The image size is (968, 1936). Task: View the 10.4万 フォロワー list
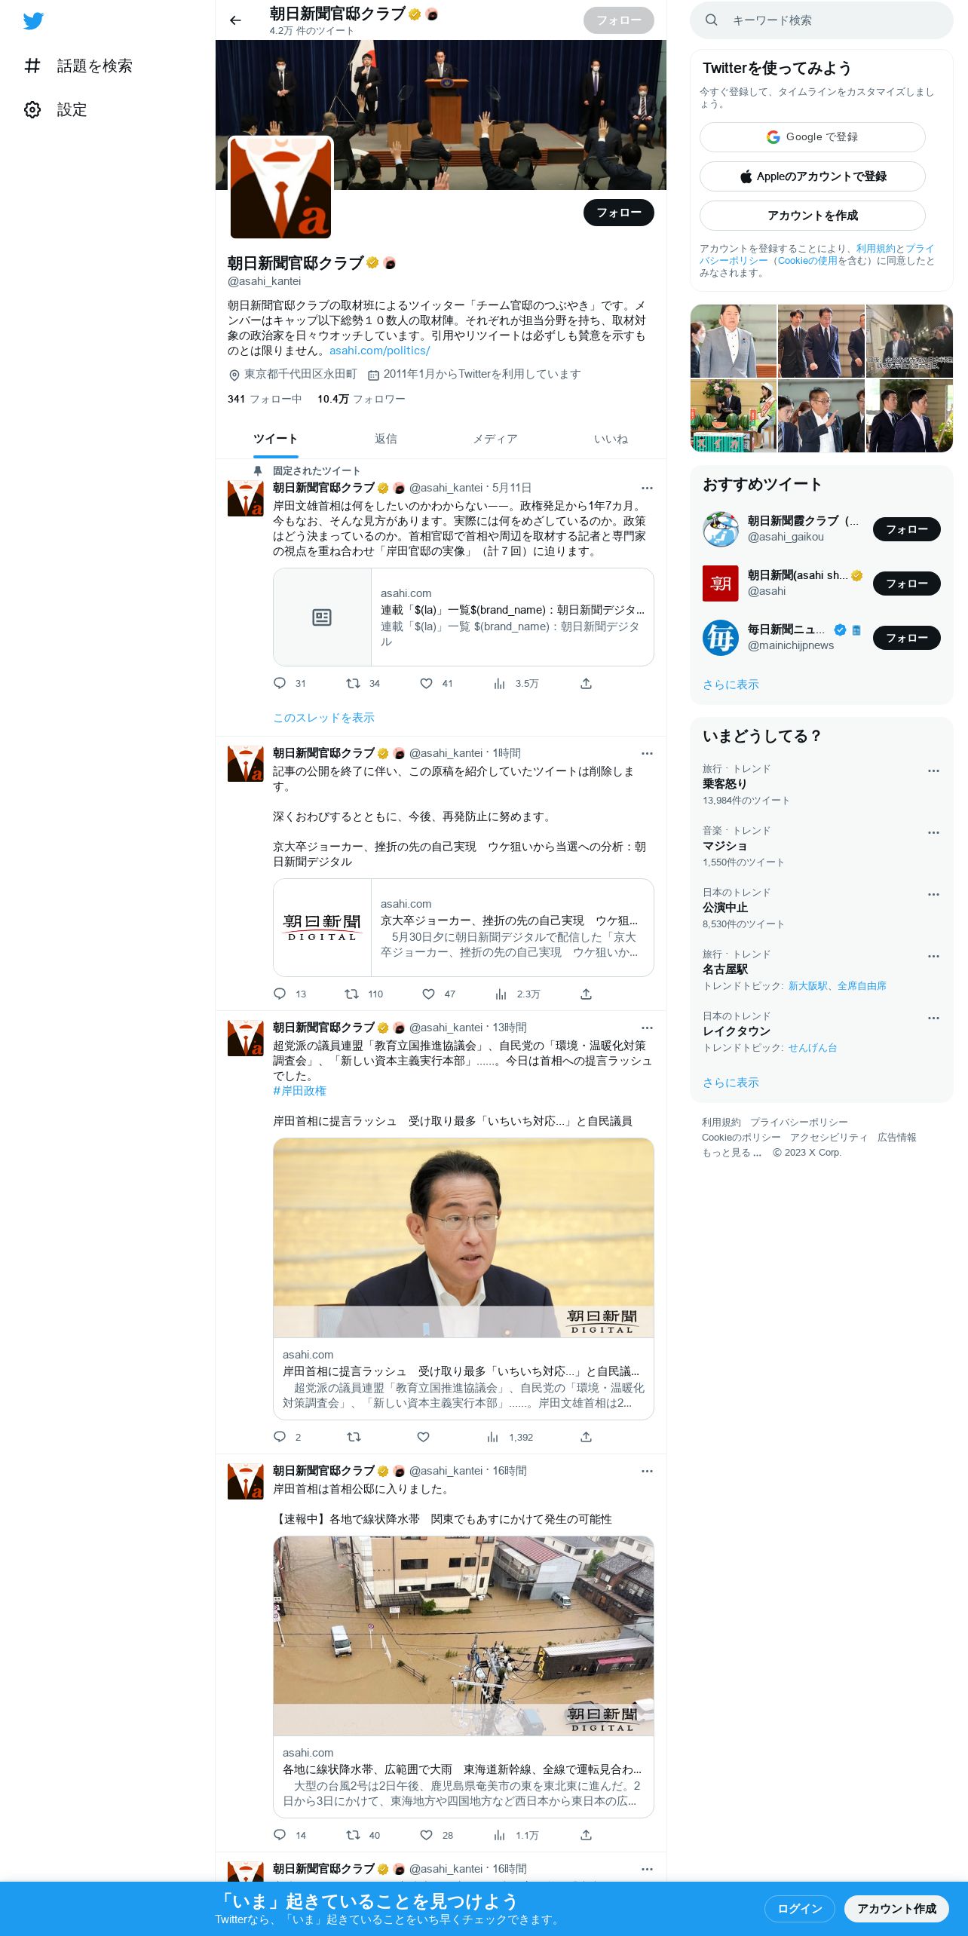pyautogui.click(x=361, y=399)
